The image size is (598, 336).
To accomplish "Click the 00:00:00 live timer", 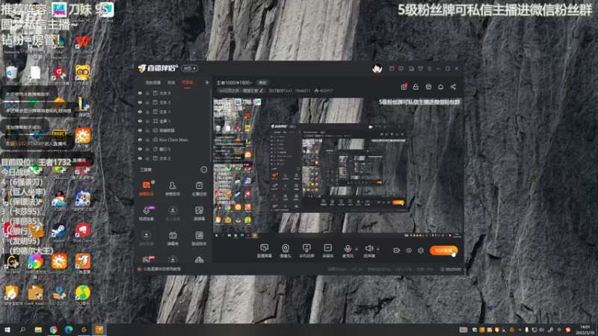I will click(x=451, y=270).
